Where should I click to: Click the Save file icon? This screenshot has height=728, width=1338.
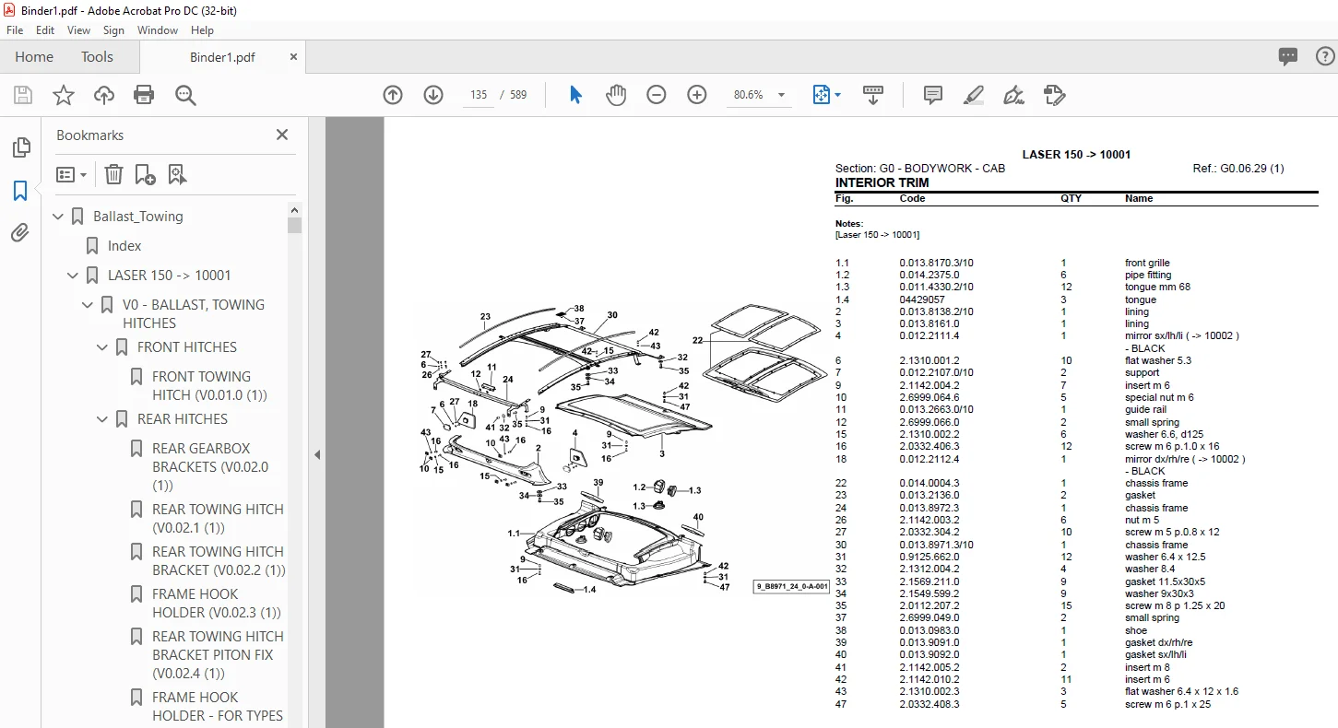pyautogui.click(x=23, y=95)
